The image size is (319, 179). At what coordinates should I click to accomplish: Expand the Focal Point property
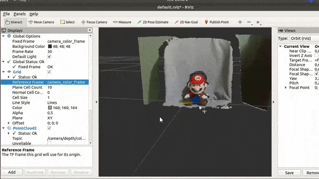(x=286, y=88)
